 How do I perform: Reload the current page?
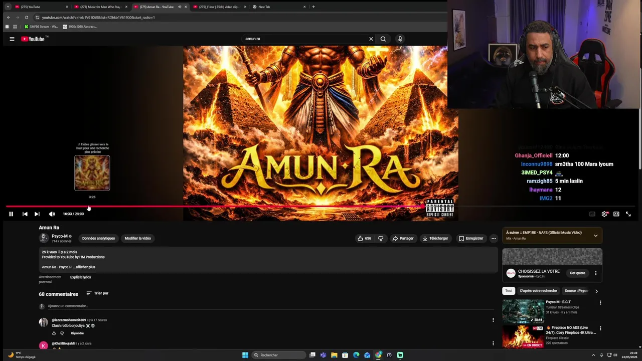pyautogui.click(x=27, y=18)
